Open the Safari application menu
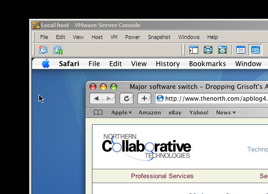Screen dimensions: 268x194 (x=69, y=64)
